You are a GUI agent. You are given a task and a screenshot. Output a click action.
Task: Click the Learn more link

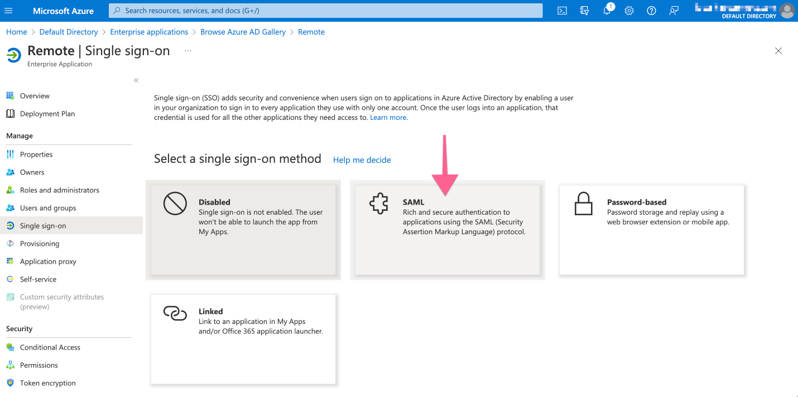tap(388, 117)
